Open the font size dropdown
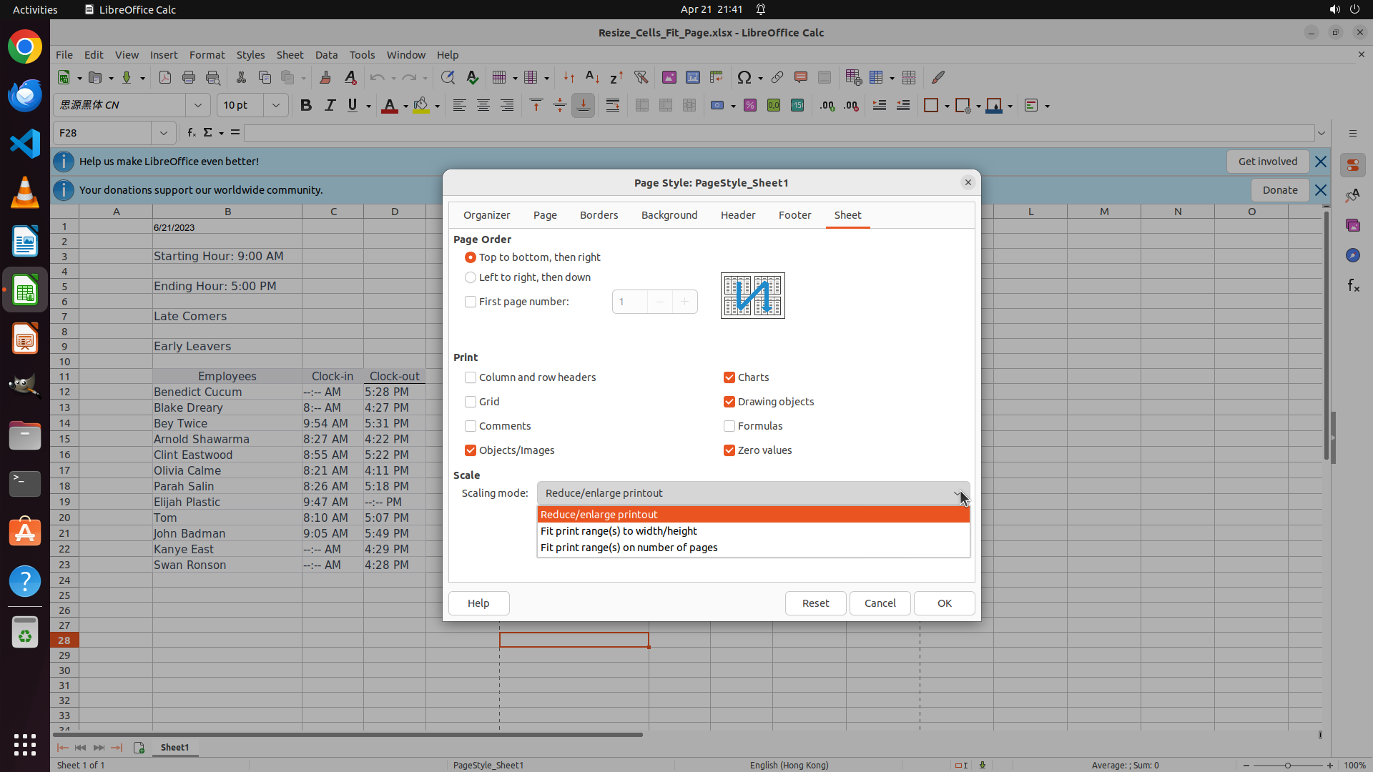The height and width of the screenshot is (772, 1373). tap(275, 106)
